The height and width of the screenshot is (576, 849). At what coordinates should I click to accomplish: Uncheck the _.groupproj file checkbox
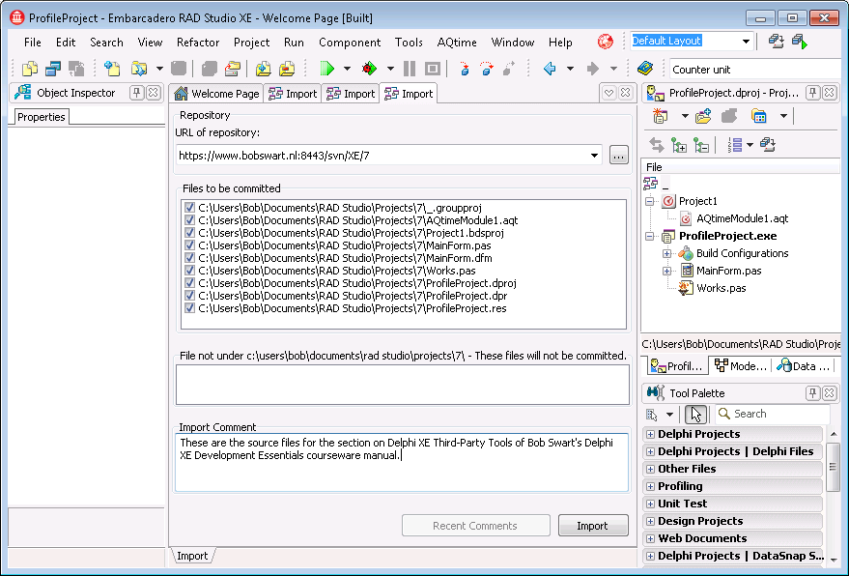(x=189, y=208)
